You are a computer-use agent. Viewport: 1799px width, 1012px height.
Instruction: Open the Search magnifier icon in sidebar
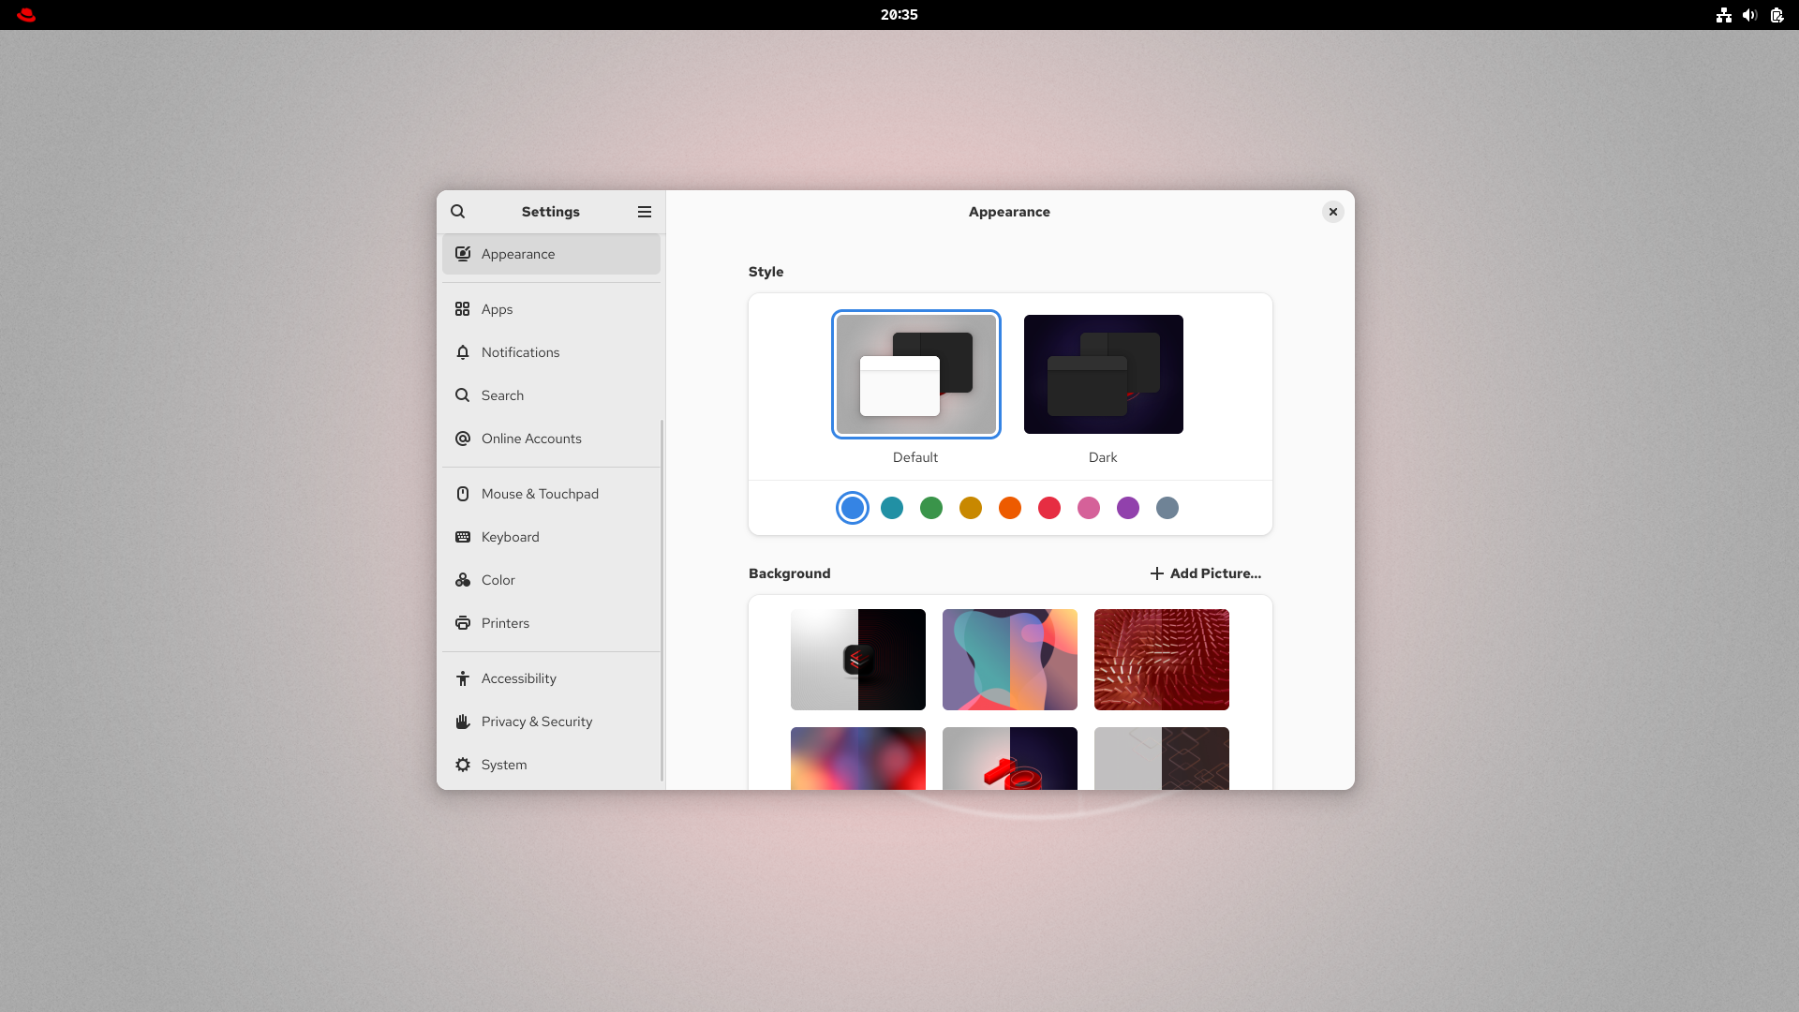(x=463, y=395)
